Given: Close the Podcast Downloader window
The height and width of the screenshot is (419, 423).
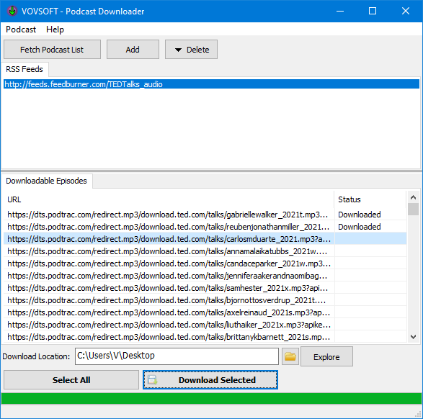Looking at the screenshot, I should click(x=406, y=11).
